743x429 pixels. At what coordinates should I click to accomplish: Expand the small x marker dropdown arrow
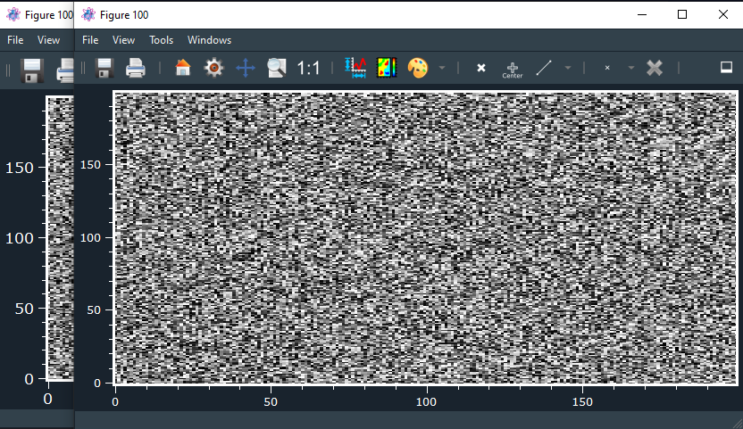(631, 68)
